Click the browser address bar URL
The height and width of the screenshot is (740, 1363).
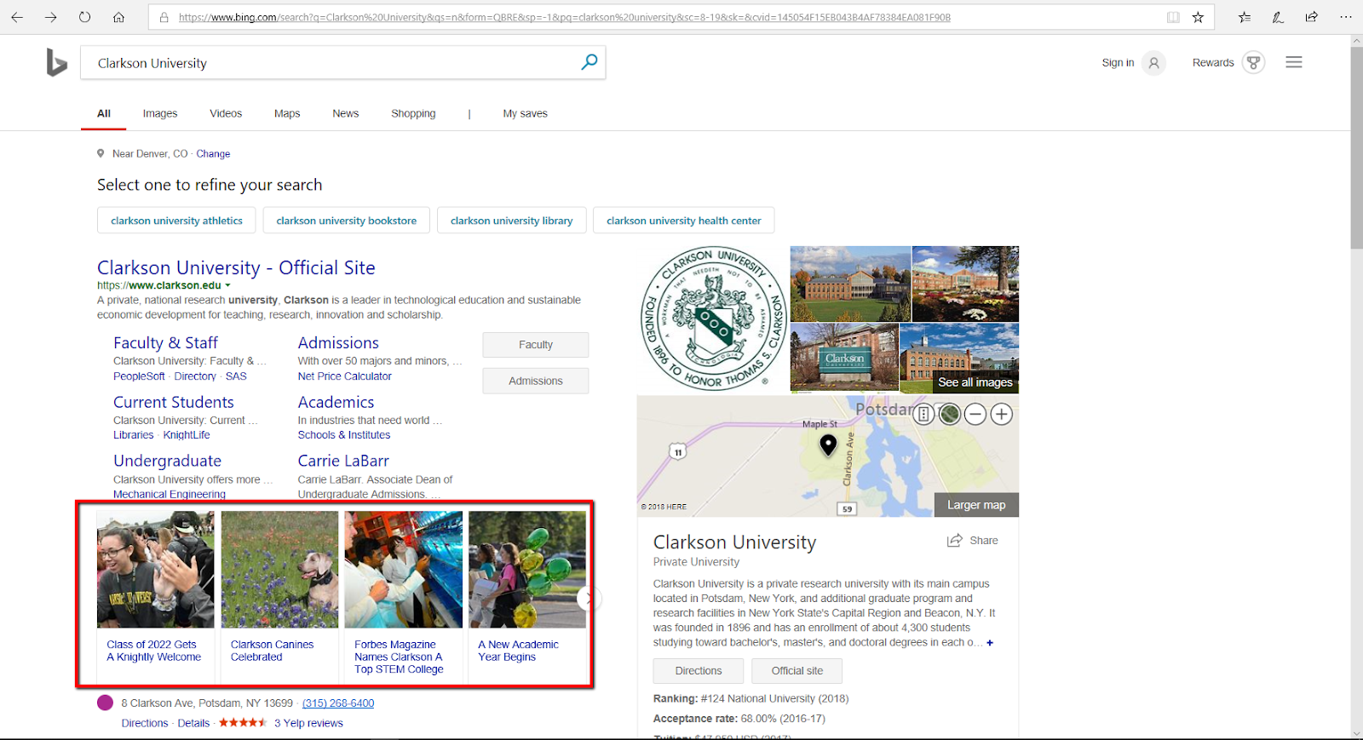[x=565, y=17]
